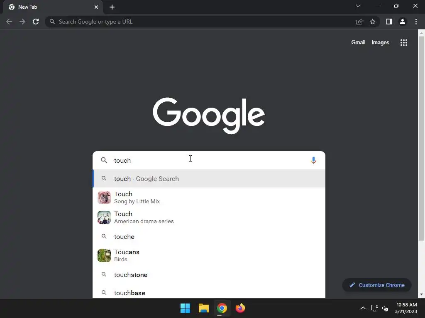This screenshot has height=318, width=425.
Task: Click the Little Mix song thumbnail
Action: [x=104, y=198]
